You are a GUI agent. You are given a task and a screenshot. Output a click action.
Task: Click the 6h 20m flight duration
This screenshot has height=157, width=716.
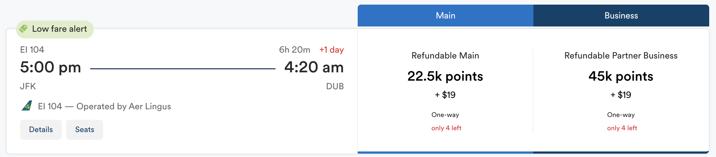295,50
